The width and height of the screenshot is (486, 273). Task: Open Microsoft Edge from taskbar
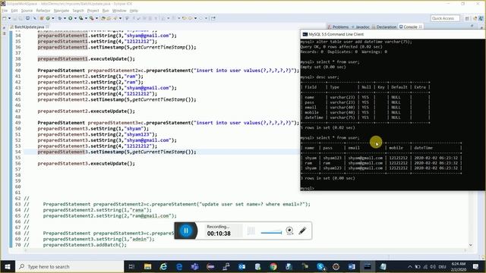point(179,266)
